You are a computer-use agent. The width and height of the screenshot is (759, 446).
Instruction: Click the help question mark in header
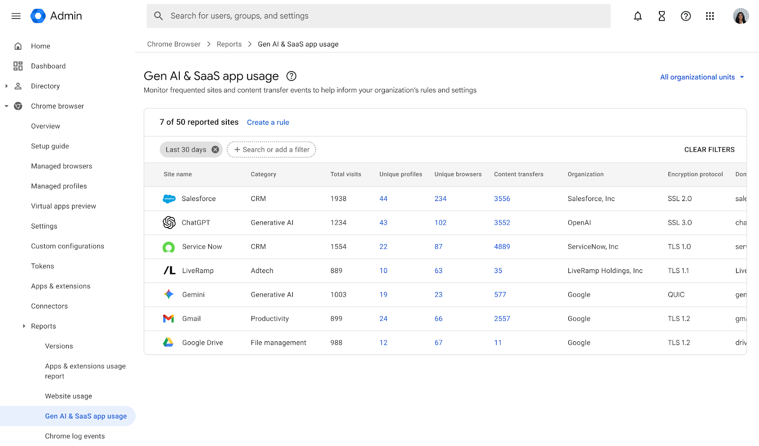point(685,16)
